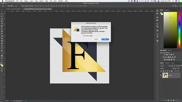Click the Layer 0 thumbnail

pyautogui.click(x=165, y=75)
